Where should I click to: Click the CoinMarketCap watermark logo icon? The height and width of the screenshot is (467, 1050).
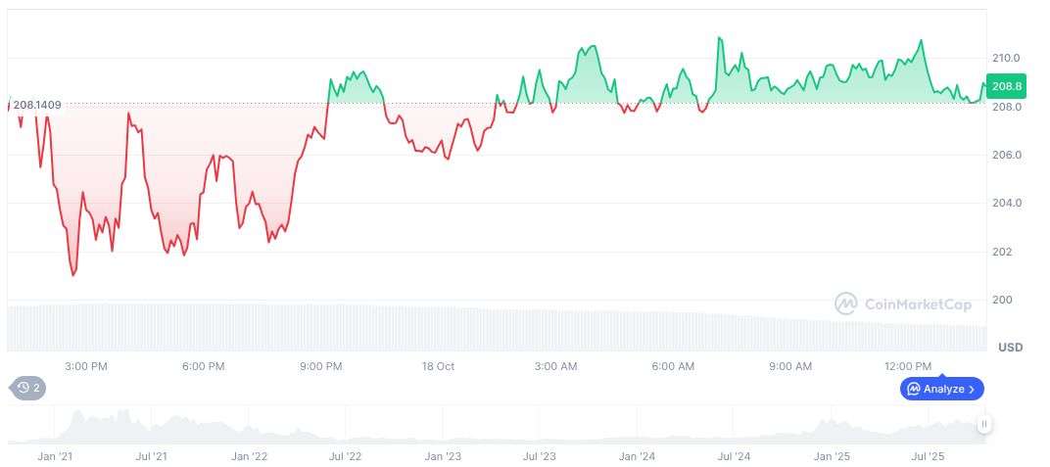point(845,304)
